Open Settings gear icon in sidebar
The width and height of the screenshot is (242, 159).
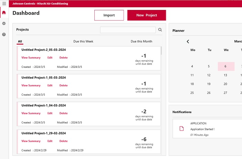pos(4,23)
